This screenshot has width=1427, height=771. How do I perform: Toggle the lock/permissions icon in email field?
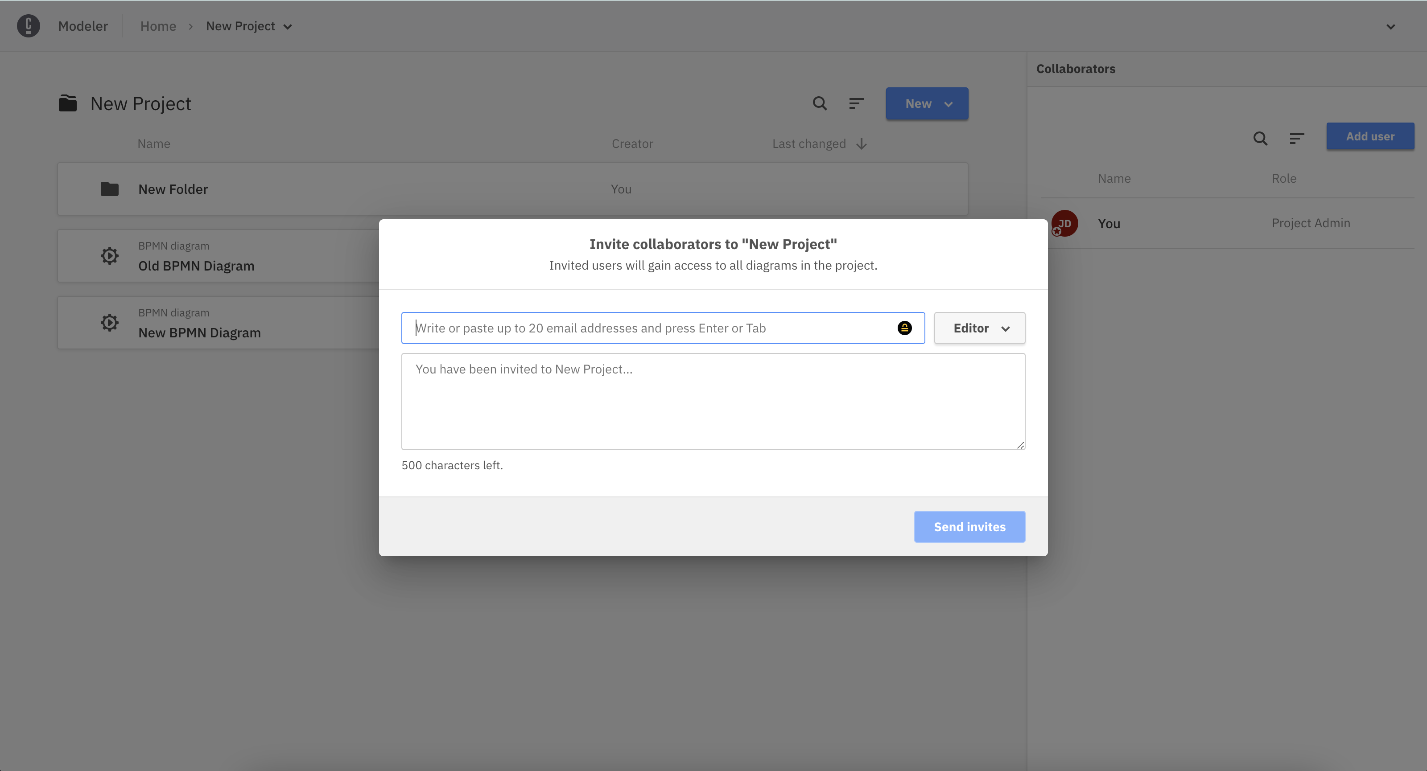904,328
